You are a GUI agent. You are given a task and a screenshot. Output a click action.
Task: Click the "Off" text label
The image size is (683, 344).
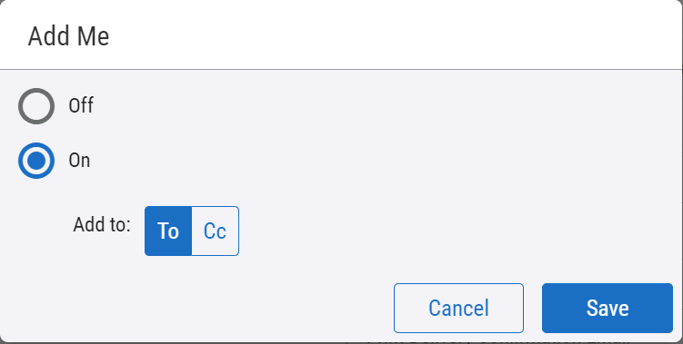[x=81, y=105]
